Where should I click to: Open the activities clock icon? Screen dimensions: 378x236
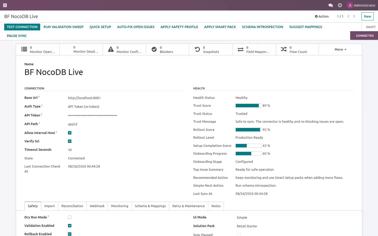point(340,5)
